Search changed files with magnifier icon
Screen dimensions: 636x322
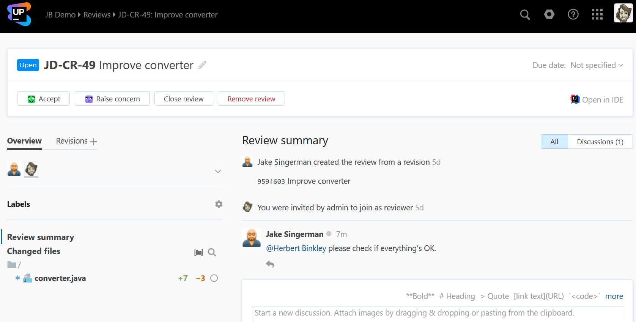pyautogui.click(x=212, y=253)
